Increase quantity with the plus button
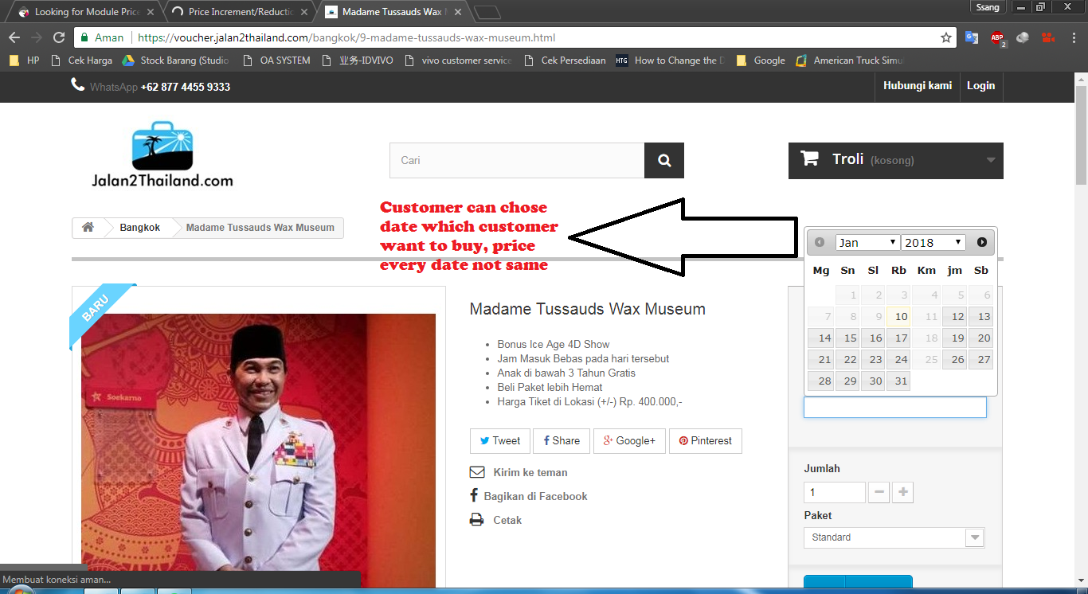The width and height of the screenshot is (1088, 594). point(903,493)
